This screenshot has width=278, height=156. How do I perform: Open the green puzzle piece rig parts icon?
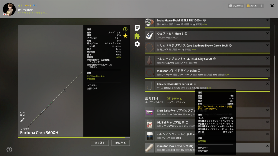click(x=137, y=36)
